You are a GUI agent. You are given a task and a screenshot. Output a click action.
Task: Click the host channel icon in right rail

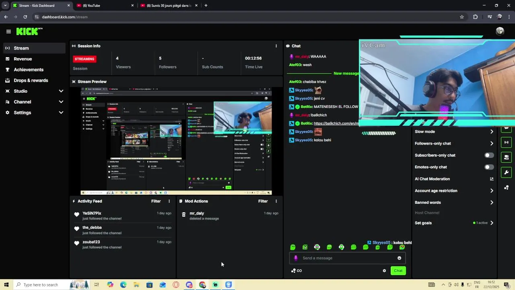click(x=506, y=157)
